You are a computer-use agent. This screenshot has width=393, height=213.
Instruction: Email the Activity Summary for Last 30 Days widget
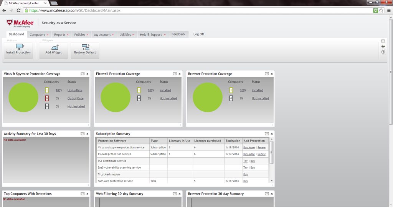[x=83, y=134]
